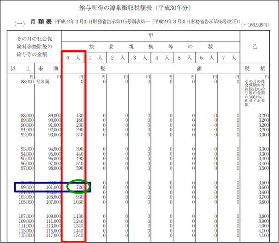The image size is (279, 243).
Task: Click the 以上 column header
Action: tap(21, 69)
